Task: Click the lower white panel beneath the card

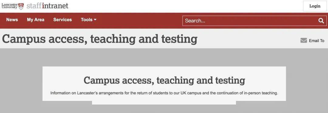Action: 164,103
